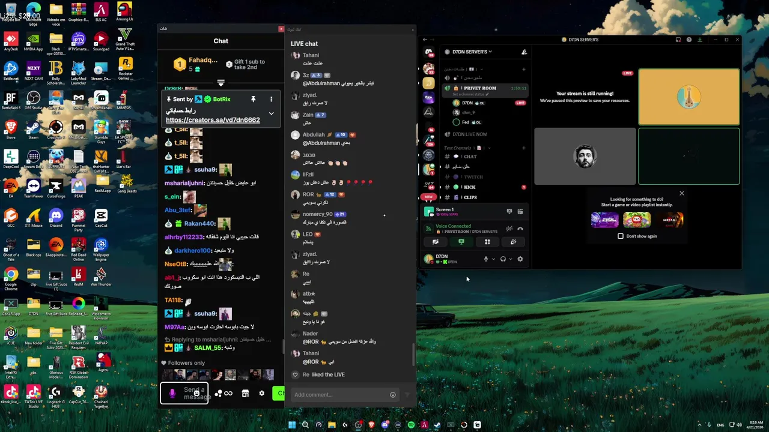Open the TikTok LIVE Studio desktop shortcut
This screenshot has width=769, height=432.
click(33, 395)
